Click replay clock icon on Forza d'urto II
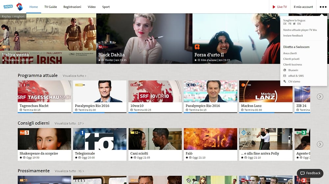This screenshot has height=184, width=329. coord(199,60)
